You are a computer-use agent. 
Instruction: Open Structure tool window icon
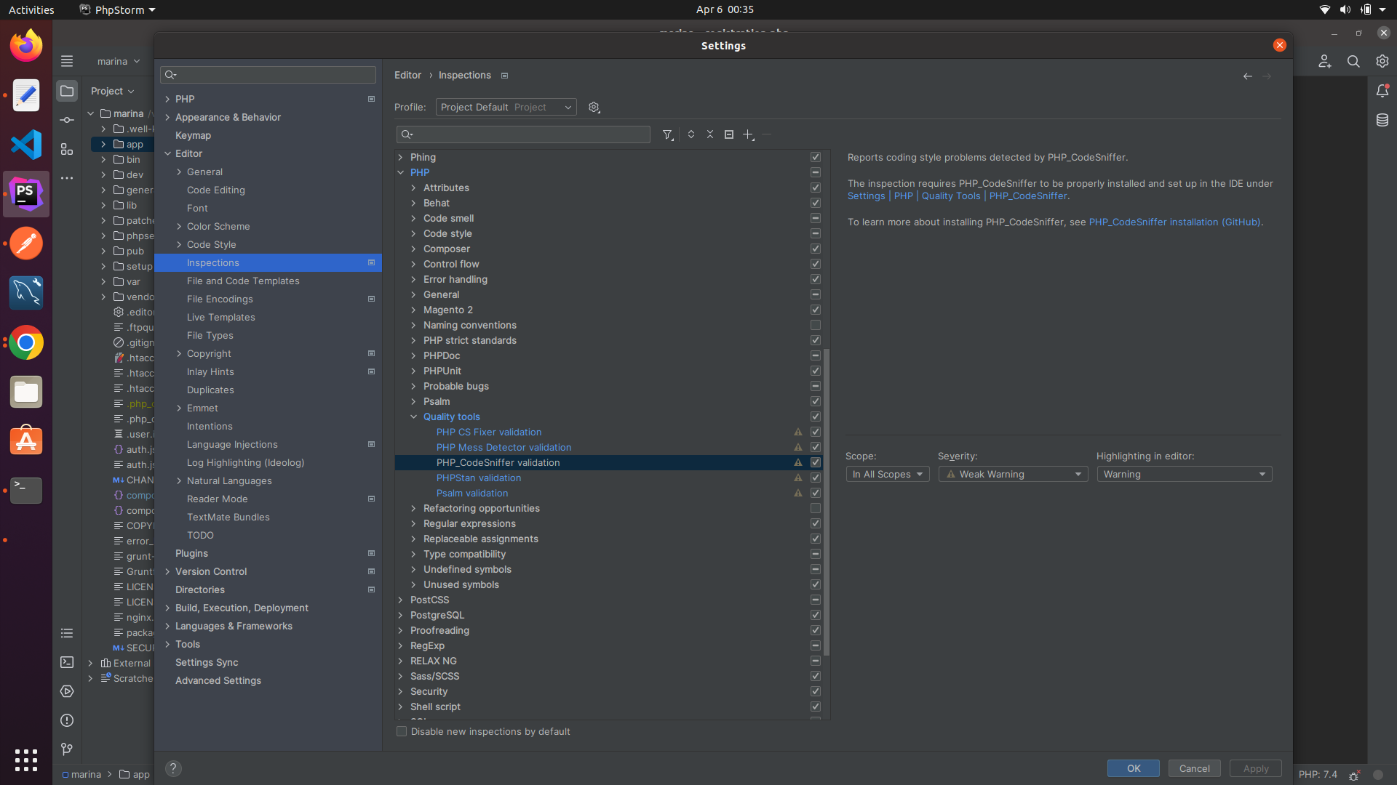point(67,149)
